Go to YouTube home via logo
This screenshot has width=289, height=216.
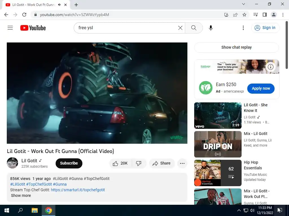[x=33, y=28]
